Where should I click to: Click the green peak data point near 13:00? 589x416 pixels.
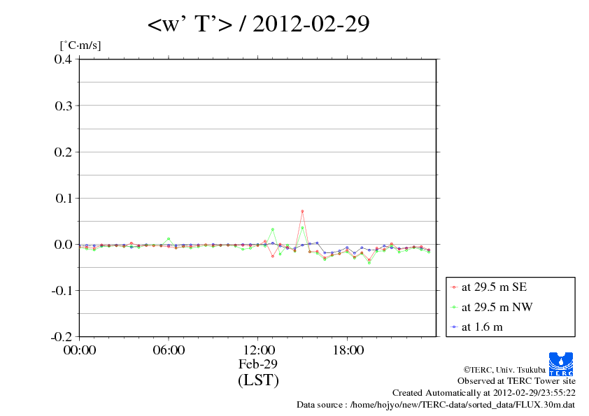273,229
